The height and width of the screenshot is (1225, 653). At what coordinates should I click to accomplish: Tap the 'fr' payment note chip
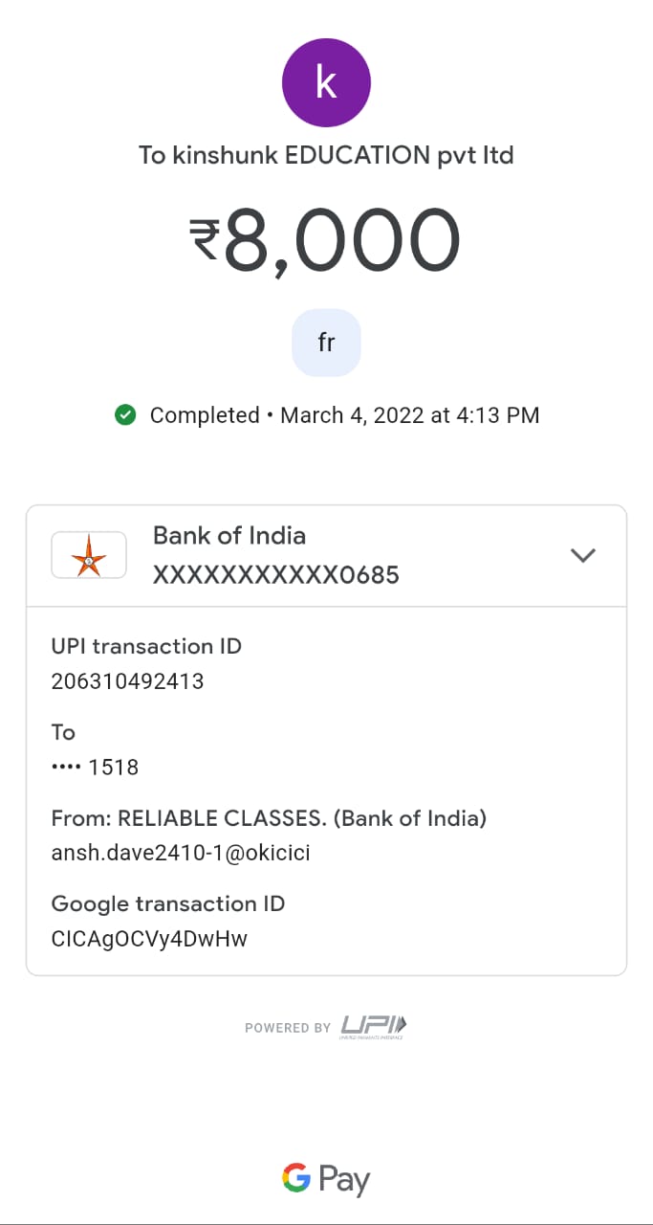[x=326, y=343]
